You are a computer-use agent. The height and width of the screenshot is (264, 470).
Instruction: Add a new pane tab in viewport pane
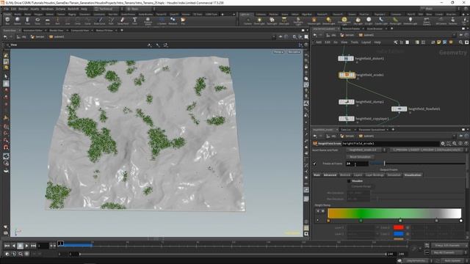pos(122,30)
